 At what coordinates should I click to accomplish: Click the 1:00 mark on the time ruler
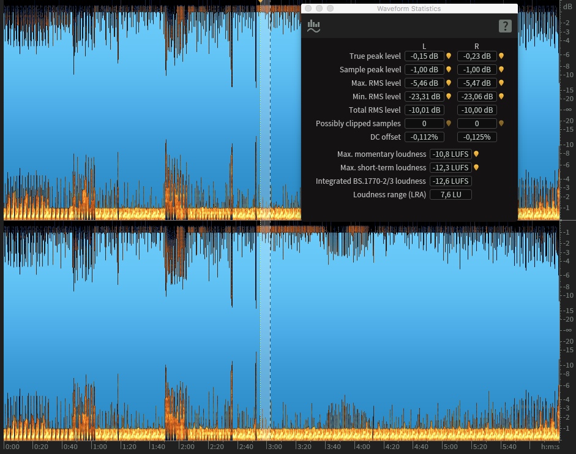point(99,447)
